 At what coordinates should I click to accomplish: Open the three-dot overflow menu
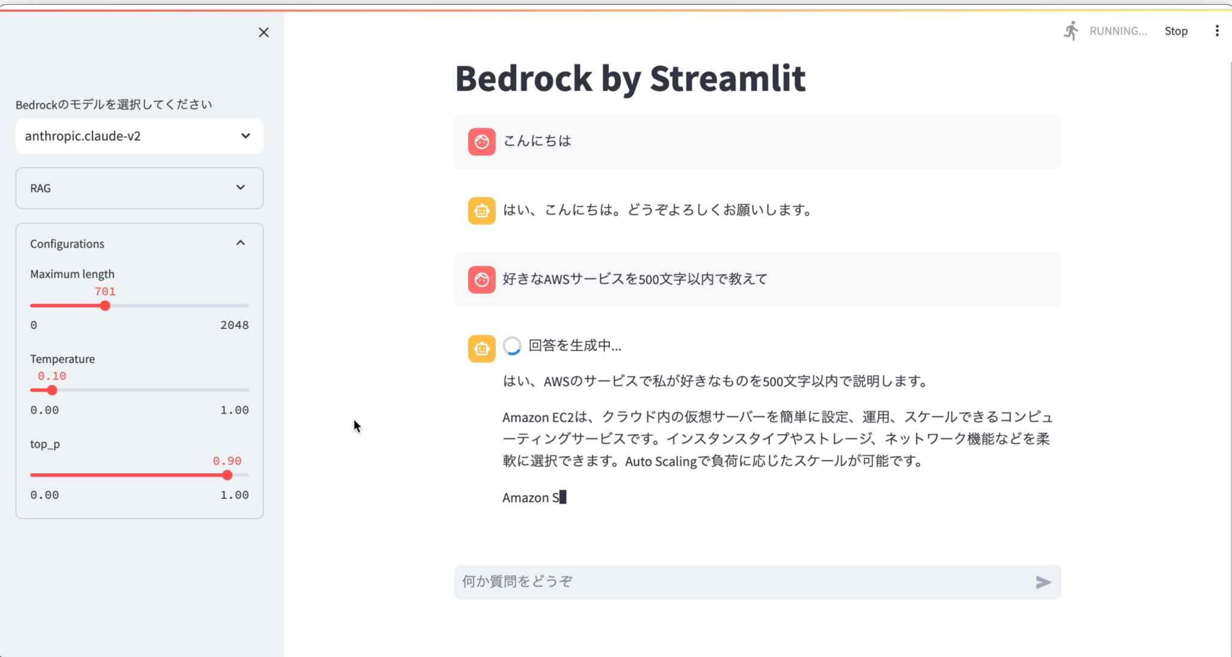[x=1217, y=30]
